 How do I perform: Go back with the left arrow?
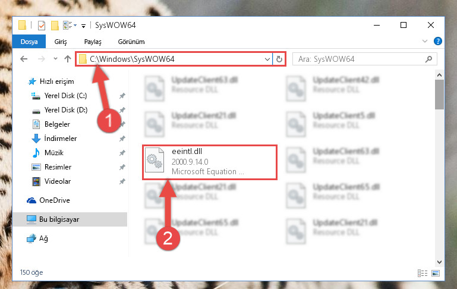(24, 59)
